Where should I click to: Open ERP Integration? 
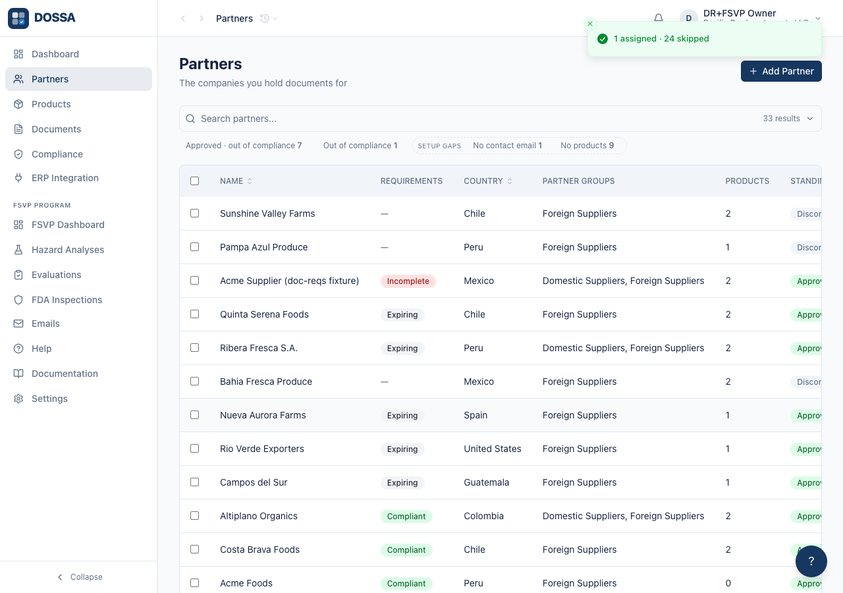click(78, 178)
